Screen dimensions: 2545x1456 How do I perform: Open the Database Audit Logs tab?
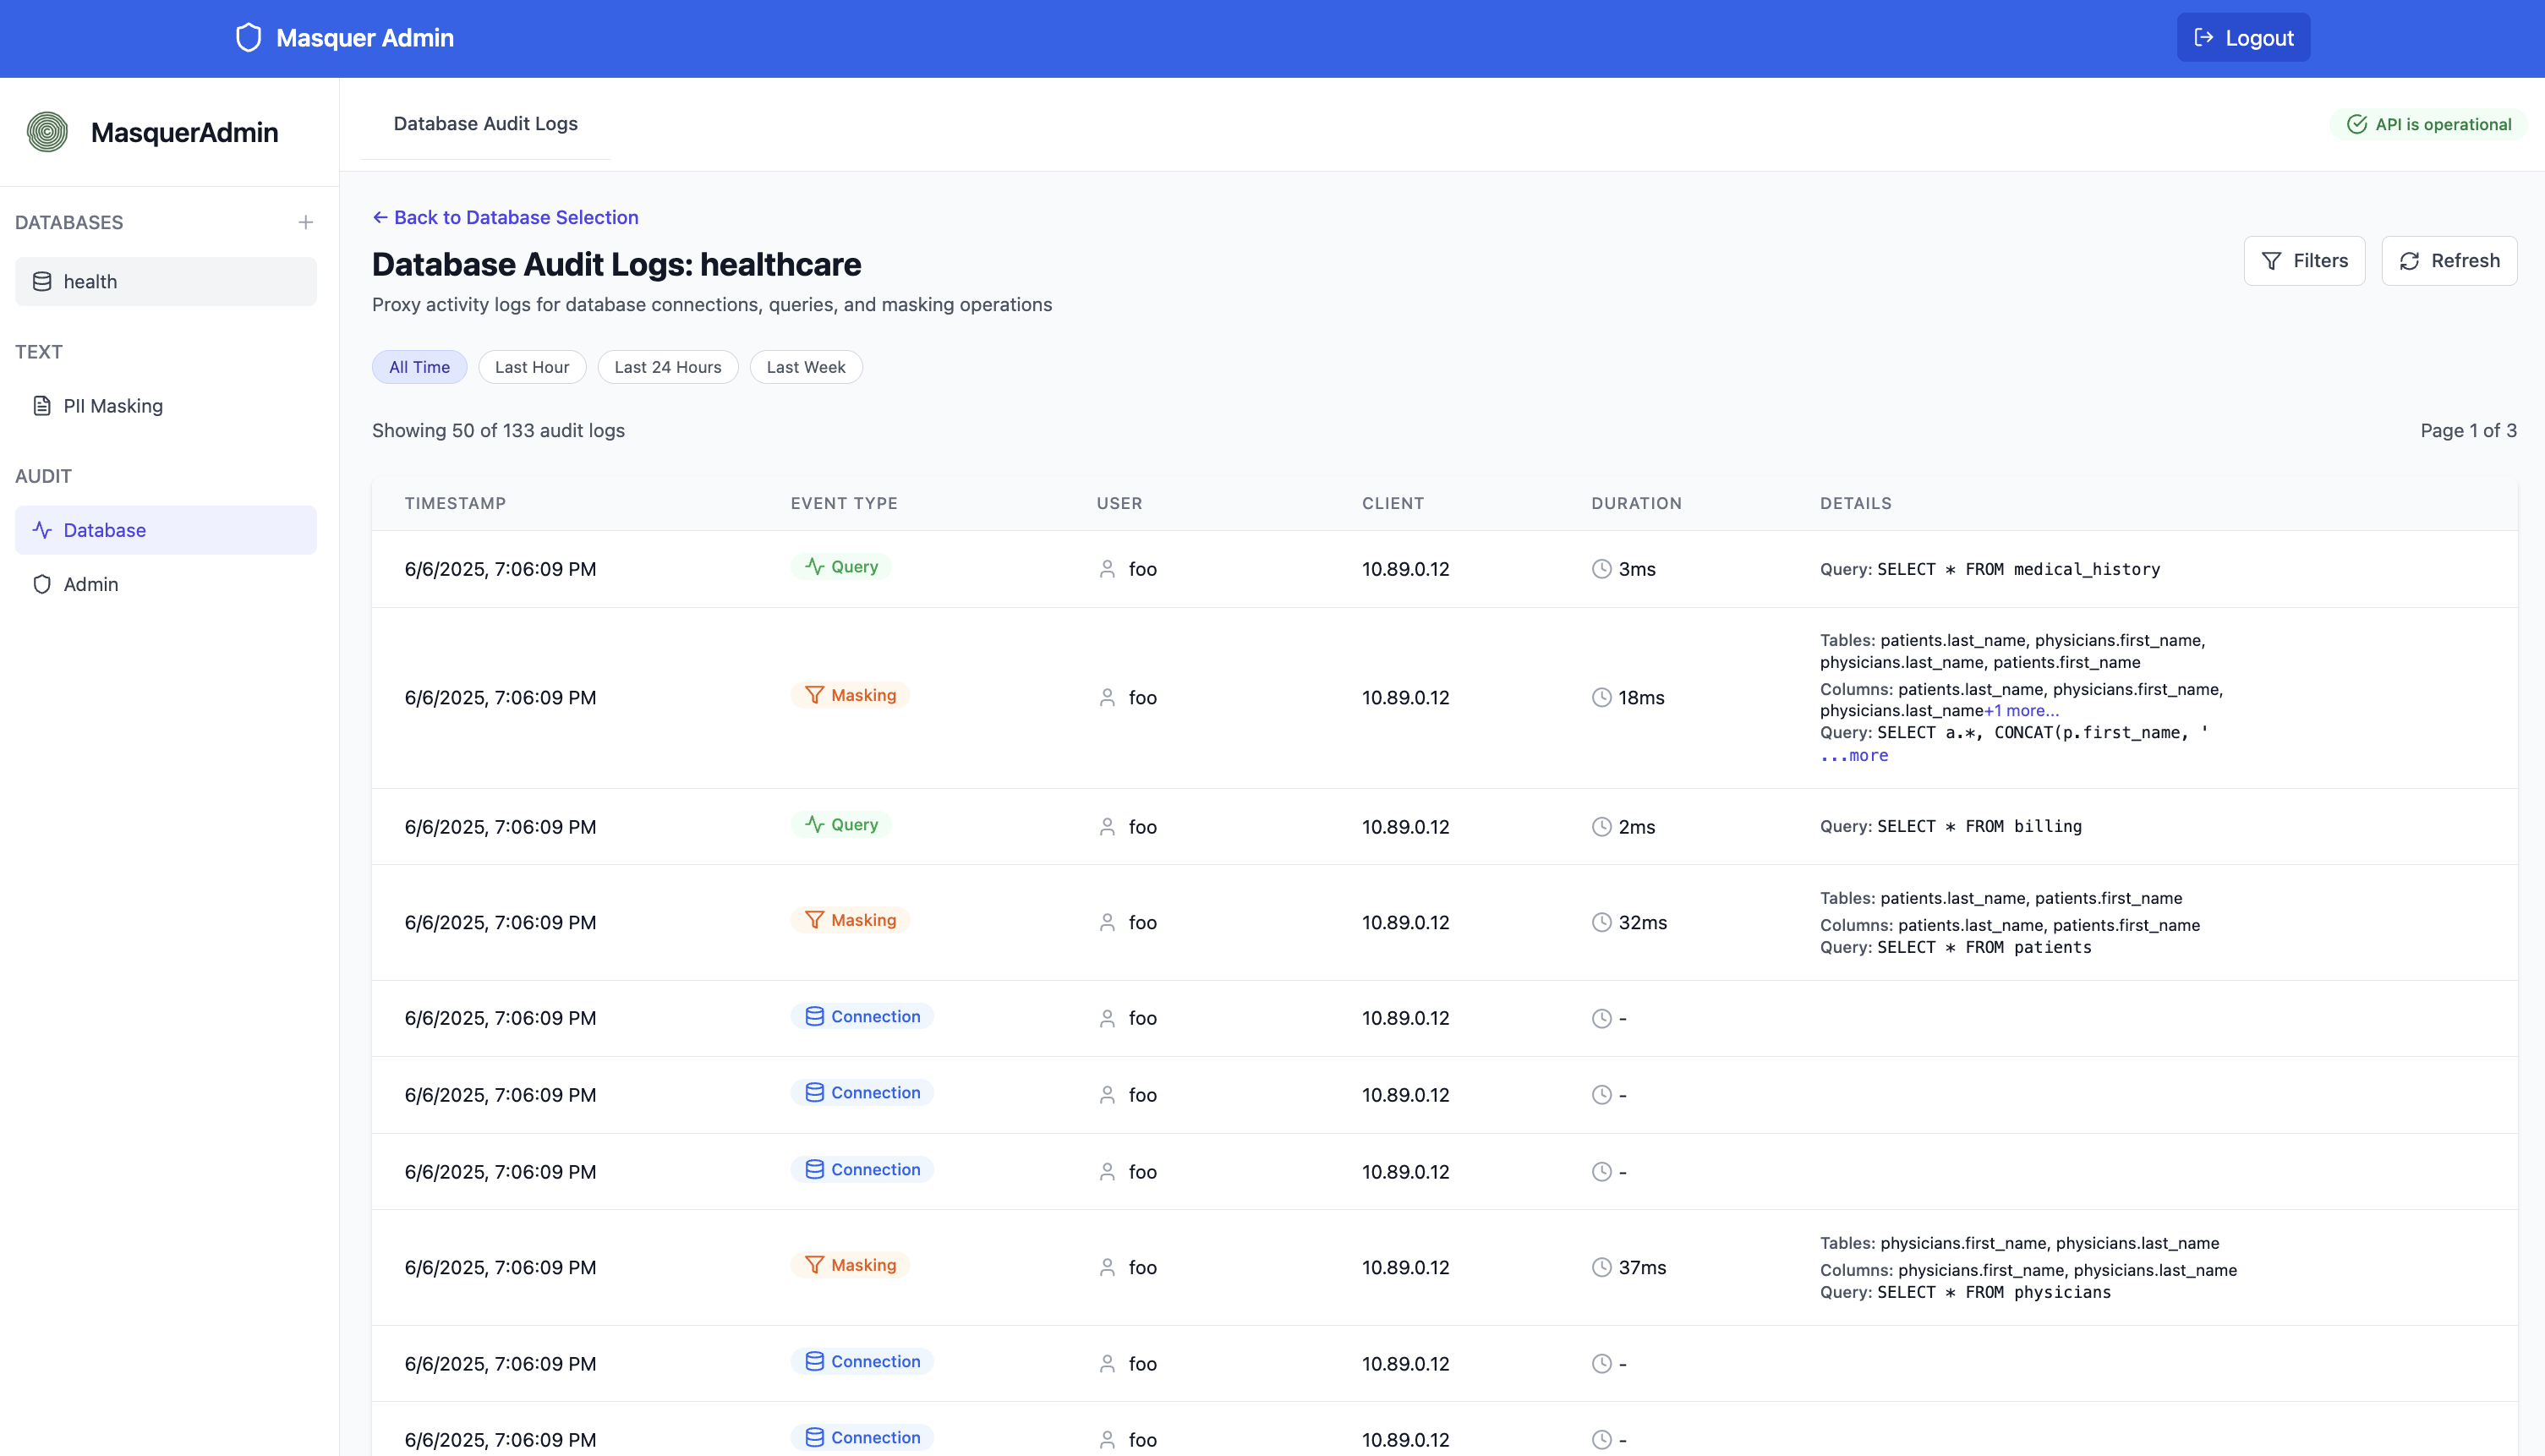[484, 123]
